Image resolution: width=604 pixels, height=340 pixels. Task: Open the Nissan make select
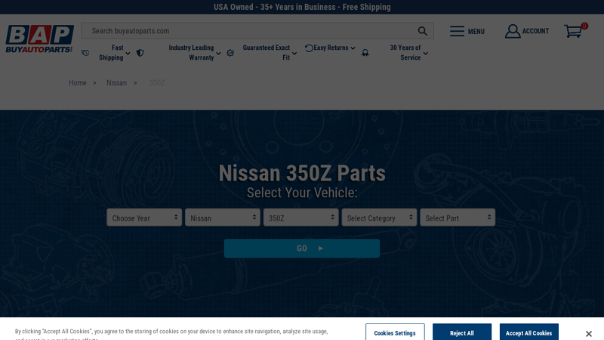tap(222, 218)
